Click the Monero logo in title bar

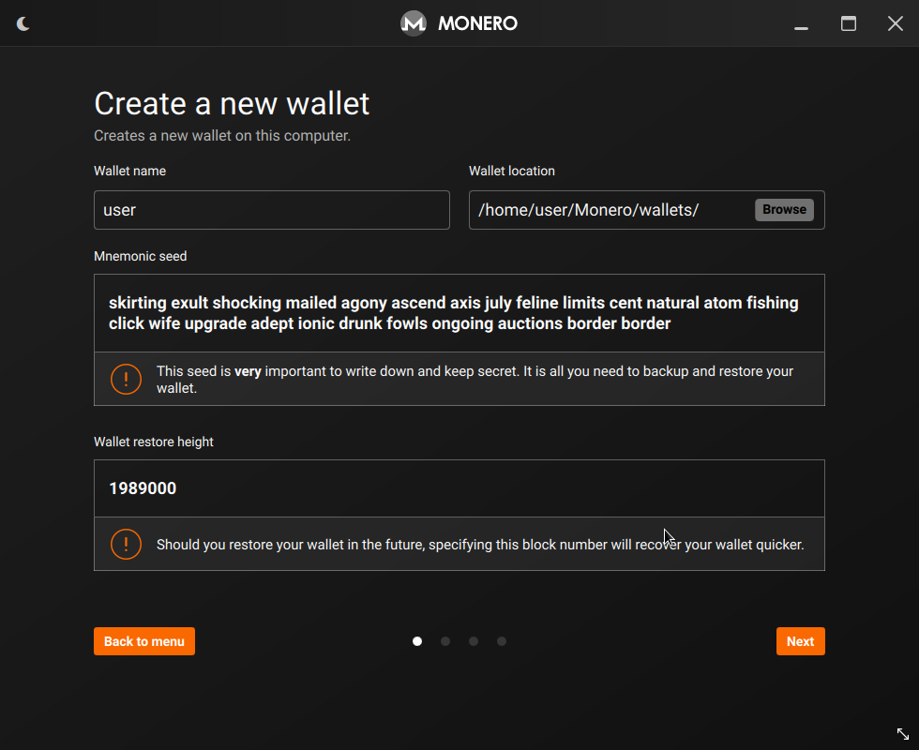pos(414,23)
